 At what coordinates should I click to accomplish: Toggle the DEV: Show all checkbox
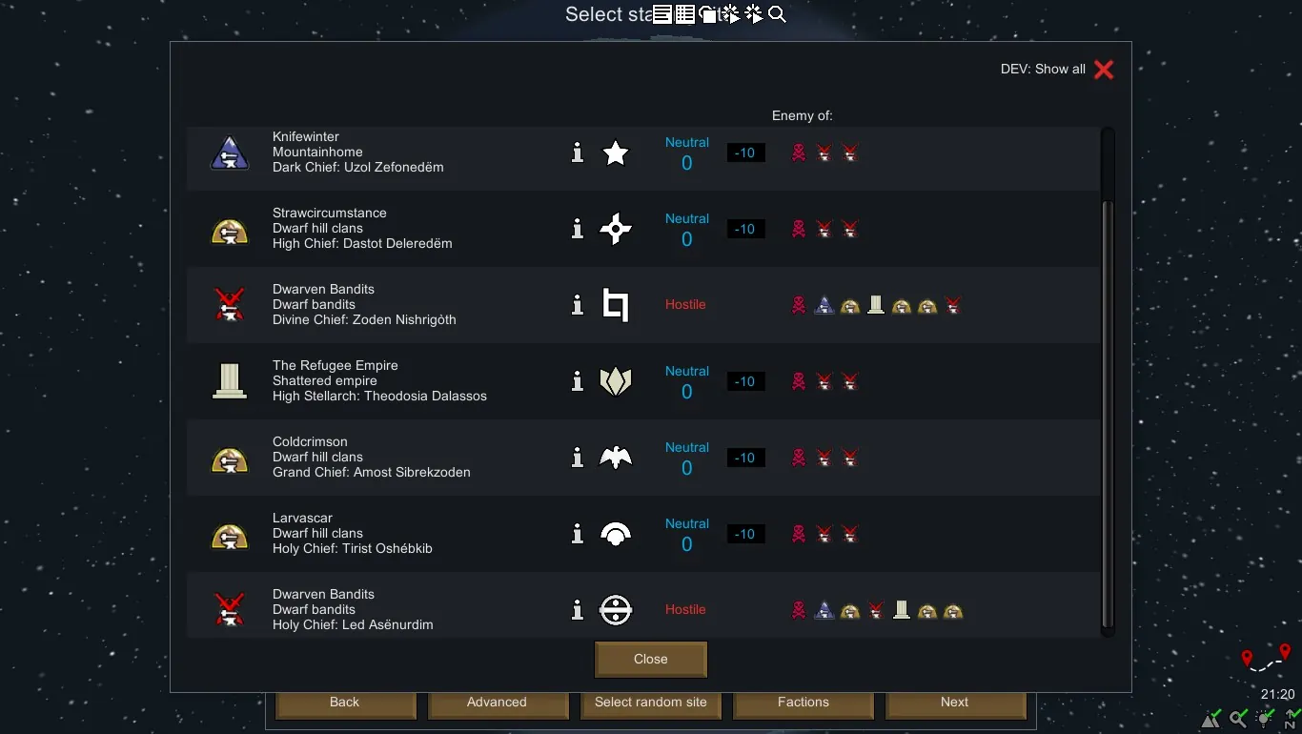(x=1104, y=70)
